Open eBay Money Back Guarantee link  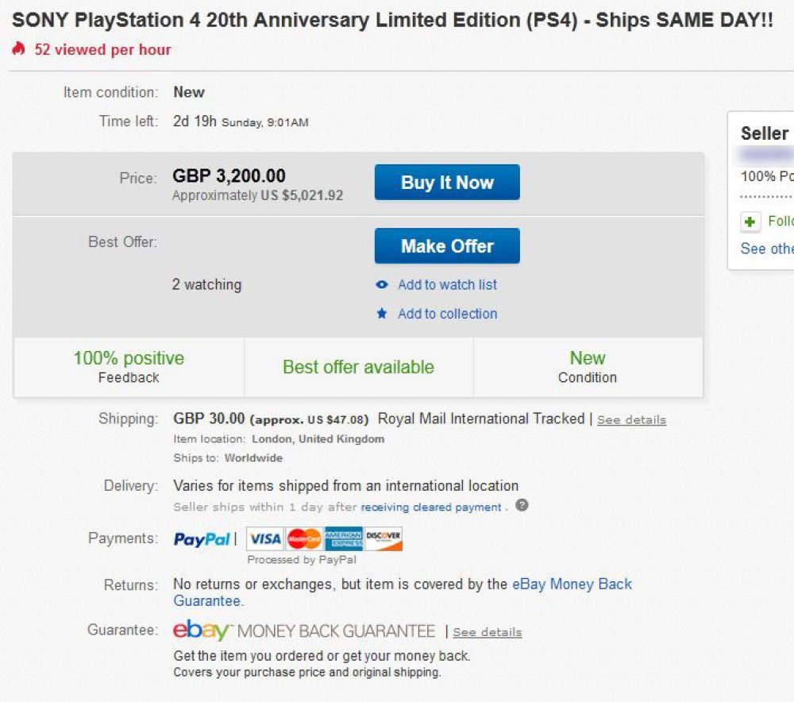tap(403, 592)
